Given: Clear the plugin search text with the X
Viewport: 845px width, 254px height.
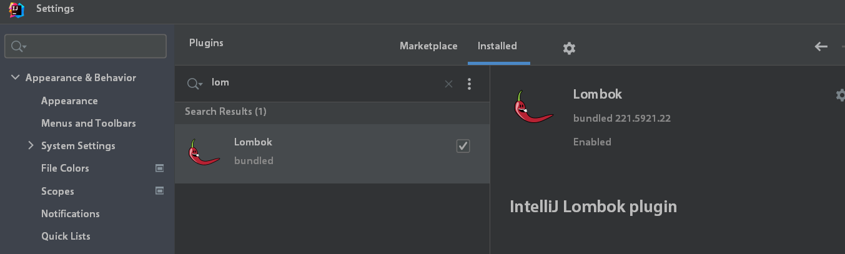Looking at the screenshot, I should (x=448, y=84).
